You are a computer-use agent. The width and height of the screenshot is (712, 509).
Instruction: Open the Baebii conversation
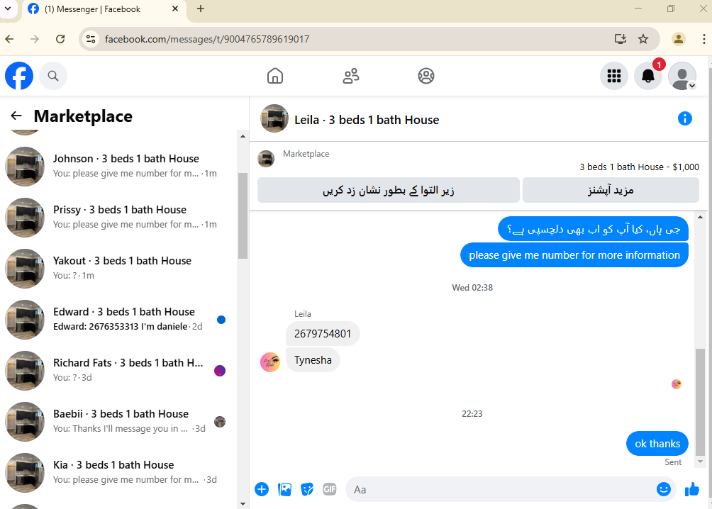point(119,421)
